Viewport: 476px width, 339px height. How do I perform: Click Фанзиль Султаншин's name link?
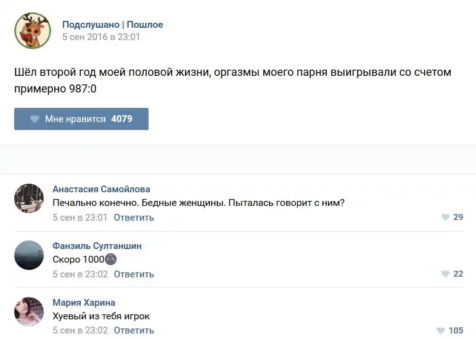point(97,246)
